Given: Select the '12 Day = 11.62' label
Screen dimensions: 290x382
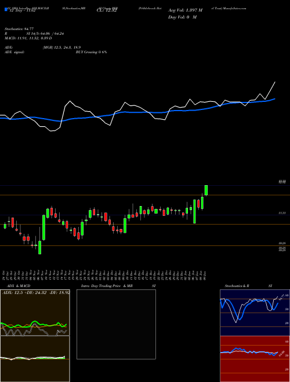Looking at the screenshot, I should tap(22, 10).
